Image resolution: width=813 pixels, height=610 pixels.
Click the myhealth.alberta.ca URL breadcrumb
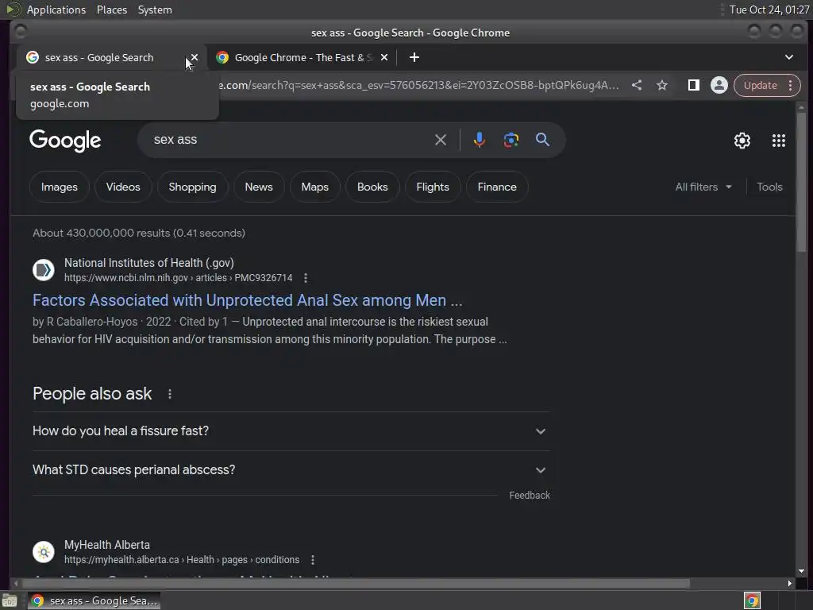pos(182,560)
